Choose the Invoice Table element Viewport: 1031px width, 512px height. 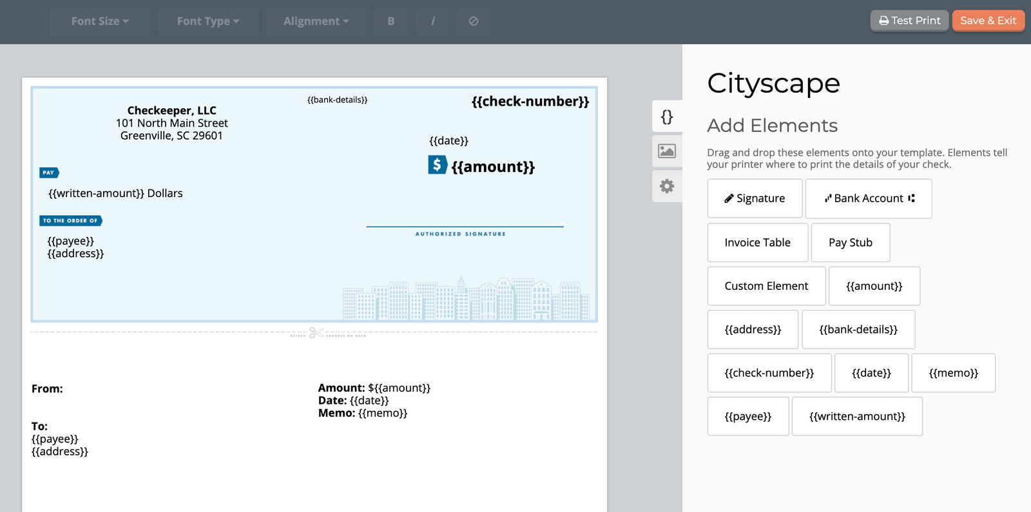(757, 243)
